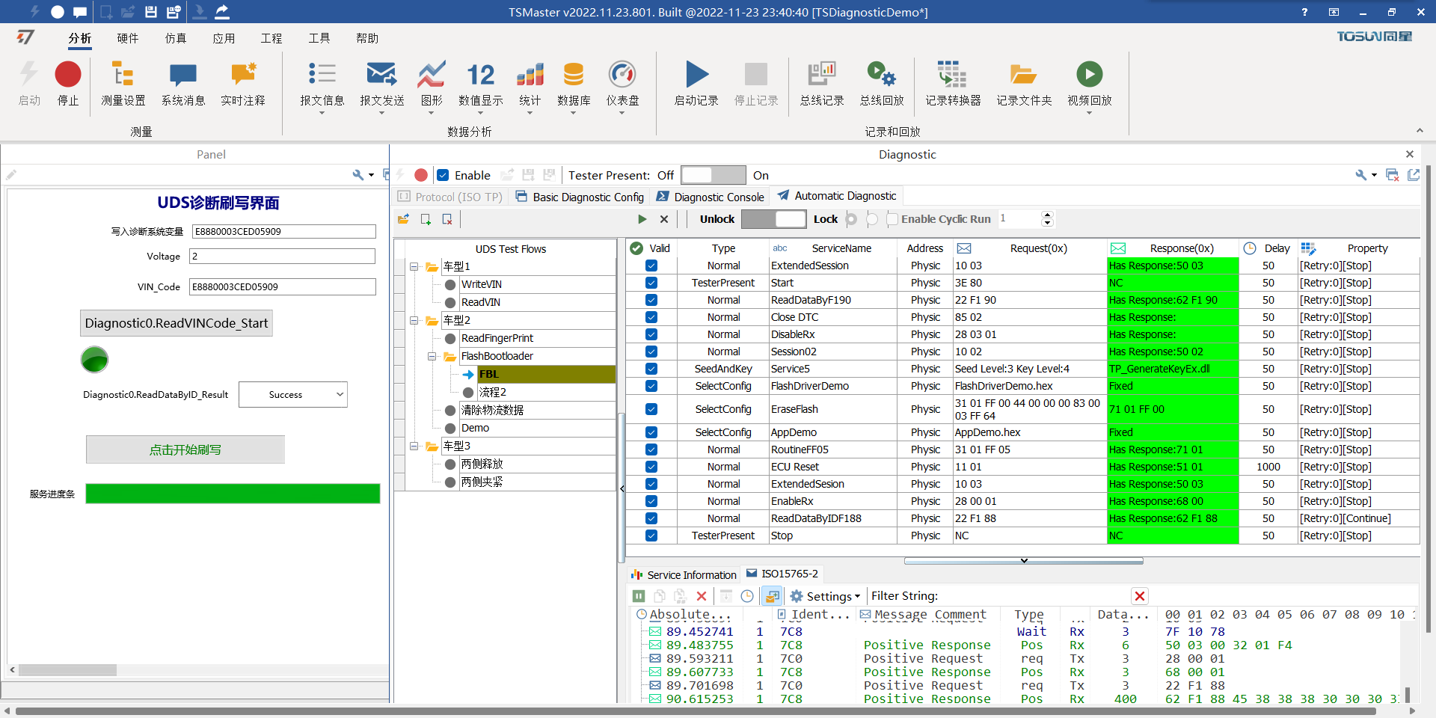
Task: Switch to the Diagnostic Console tab
Action: pos(711,197)
